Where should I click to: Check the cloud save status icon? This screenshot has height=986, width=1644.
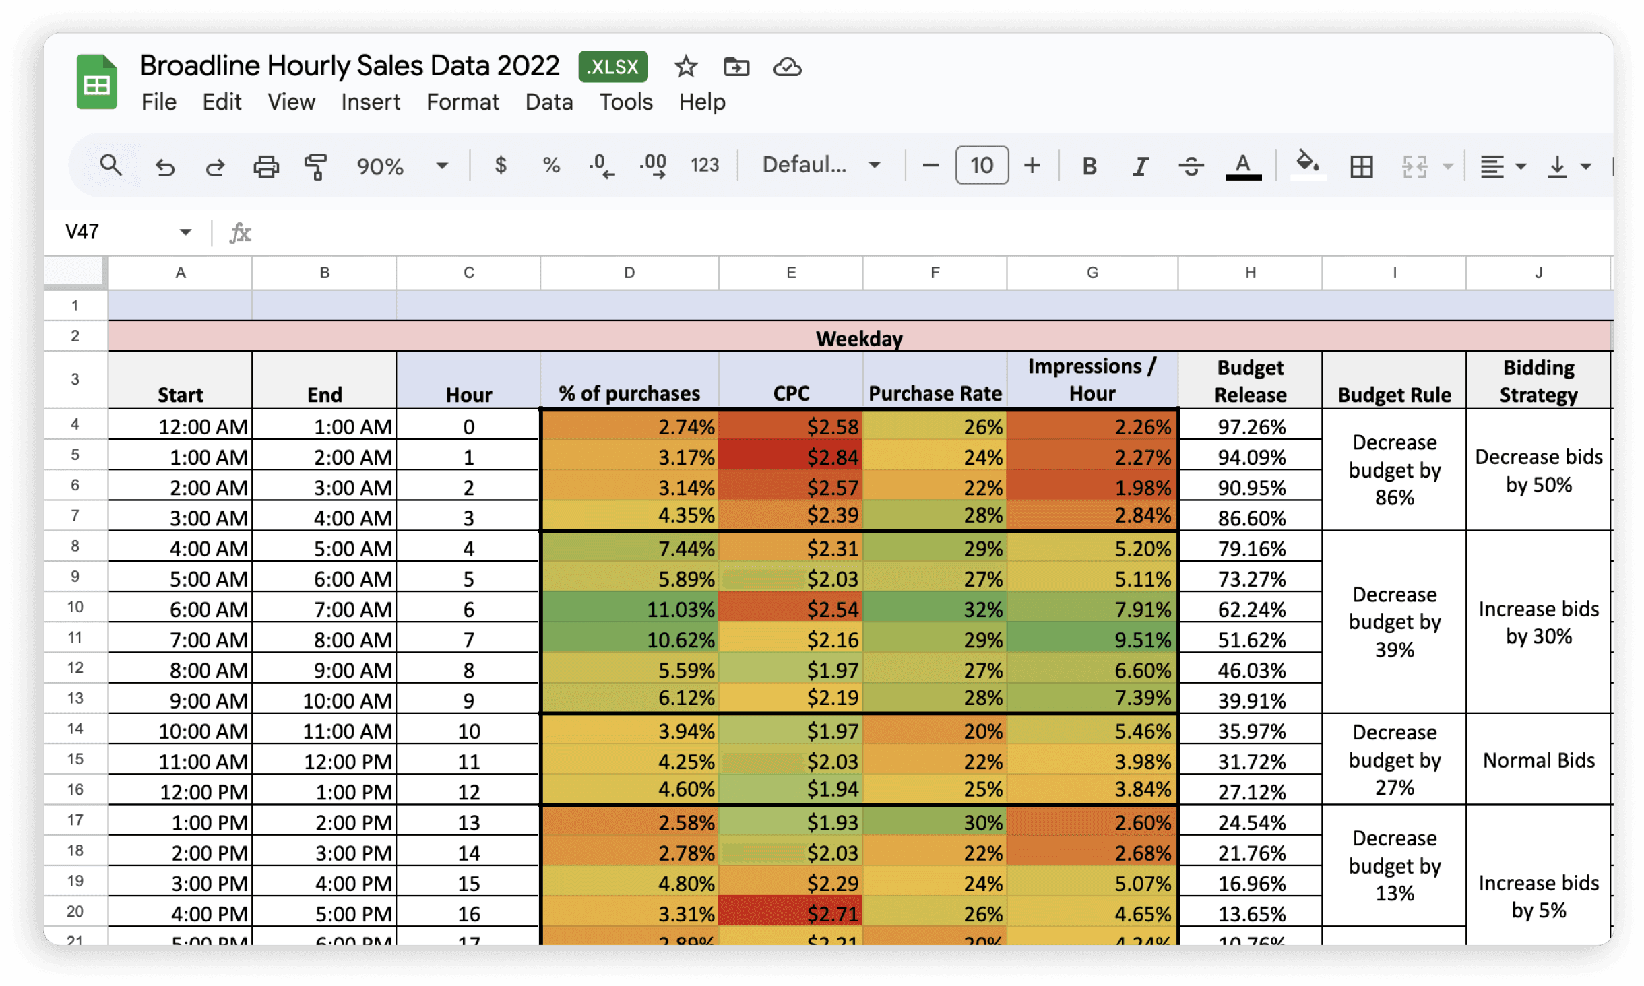coord(787,67)
